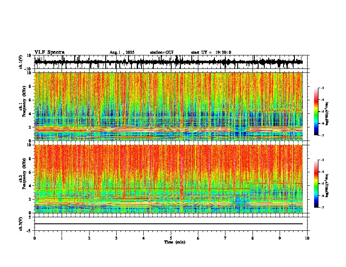The height and width of the screenshot is (267, 346).
Task: Click tick label "4" on Time (min) axis
Action: (144, 238)
